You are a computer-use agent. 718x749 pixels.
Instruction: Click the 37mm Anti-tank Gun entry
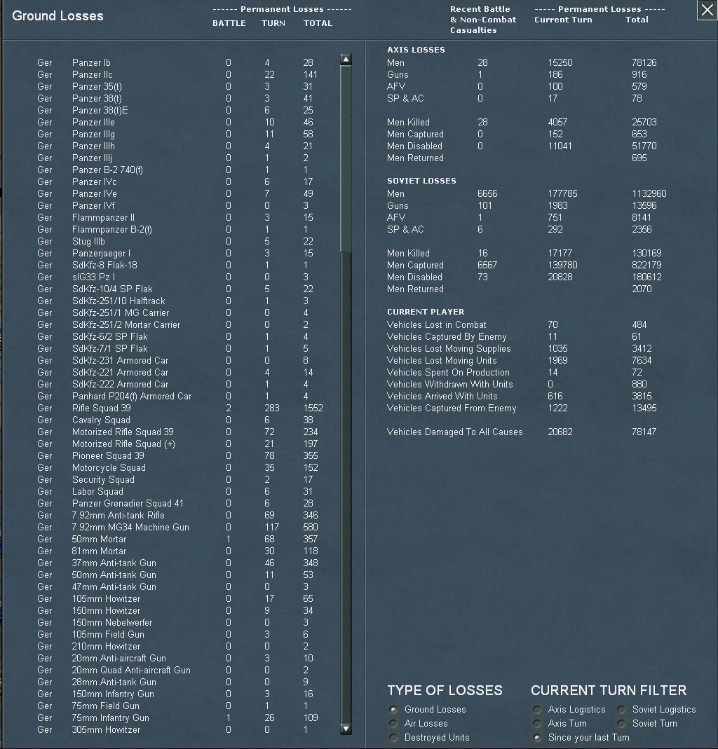pyautogui.click(x=114, y=563)
